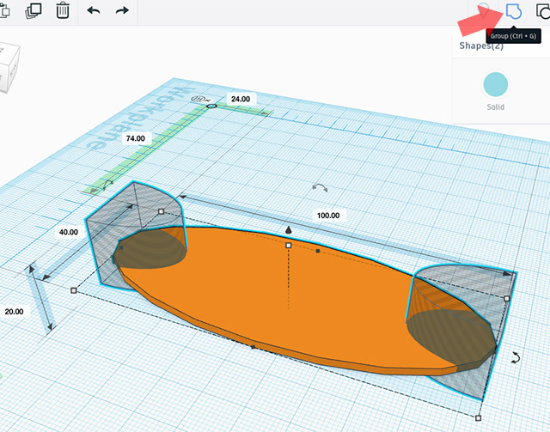
Task: Redo the last undone action
Action: [122, 11]
